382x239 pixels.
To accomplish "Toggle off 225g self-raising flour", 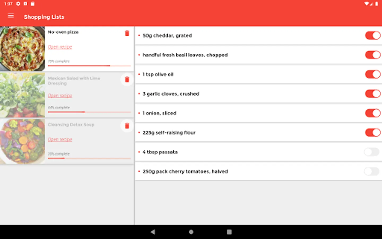I will click(373, 132).
